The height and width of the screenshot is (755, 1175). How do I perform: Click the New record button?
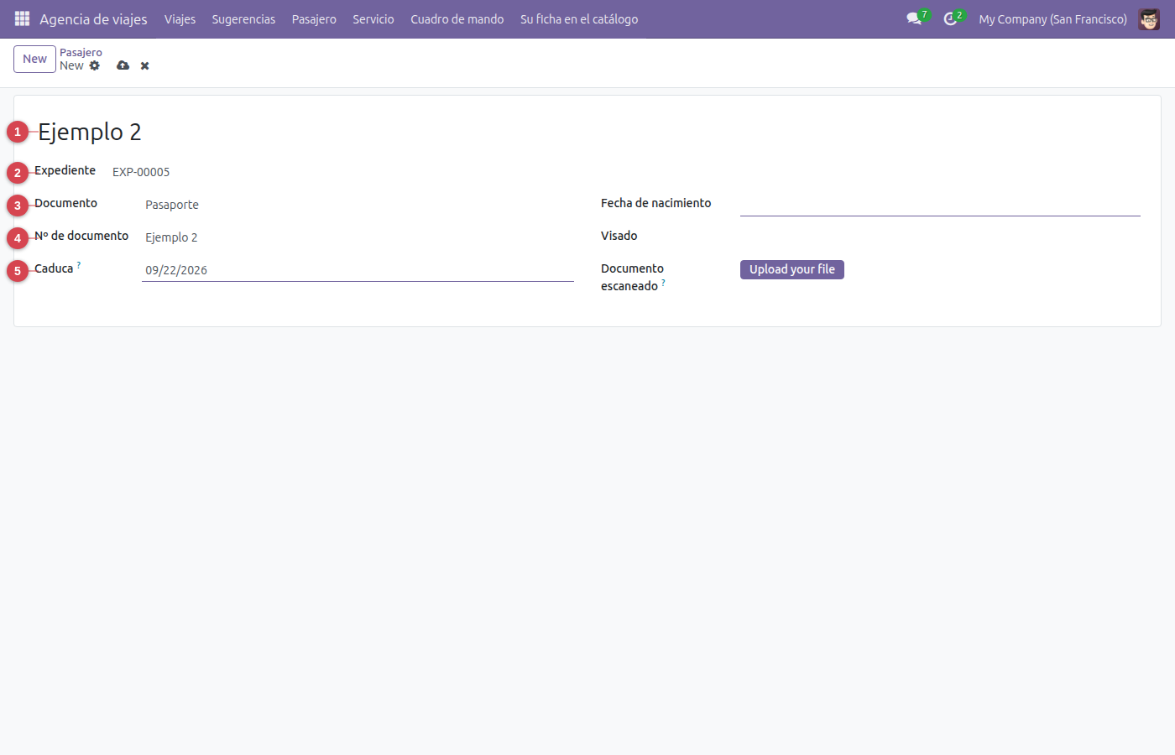pyautogui.click(x=34, y=59)
